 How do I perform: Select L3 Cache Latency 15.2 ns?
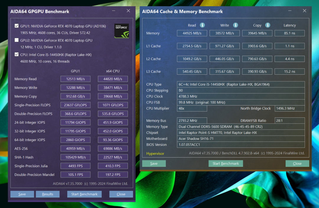pyautogui.click(x=290, y=71)
